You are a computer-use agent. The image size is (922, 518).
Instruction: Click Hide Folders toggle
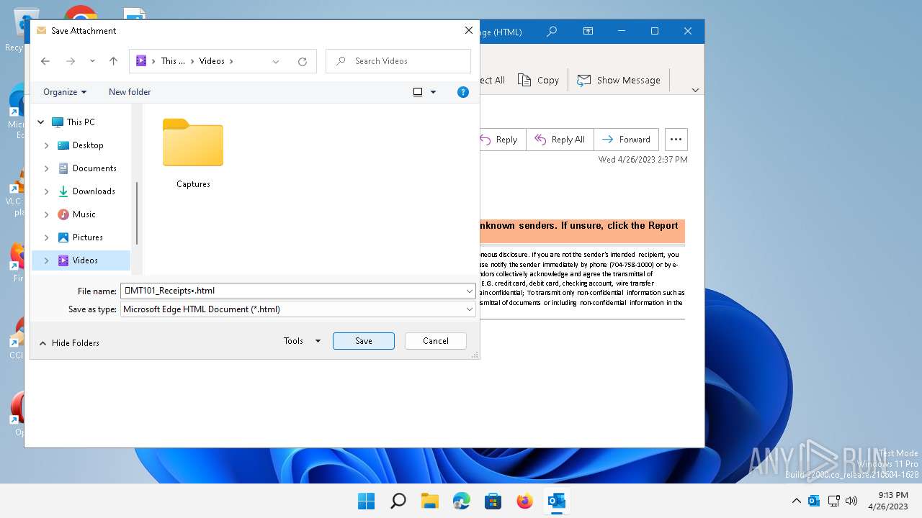point(69,343)
